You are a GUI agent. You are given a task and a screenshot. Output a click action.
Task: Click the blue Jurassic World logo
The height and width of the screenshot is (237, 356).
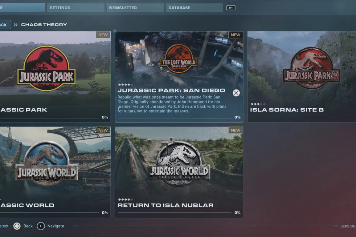pyautogui.click(x=47, y=163)
